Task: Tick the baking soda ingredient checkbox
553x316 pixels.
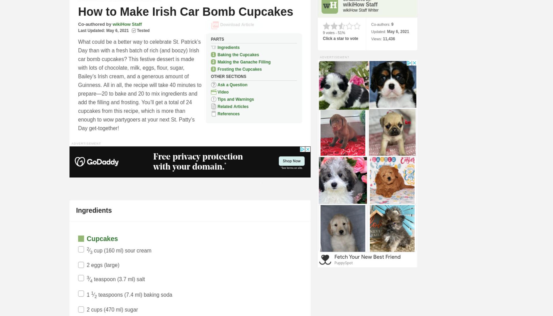Action: point(81,294)
